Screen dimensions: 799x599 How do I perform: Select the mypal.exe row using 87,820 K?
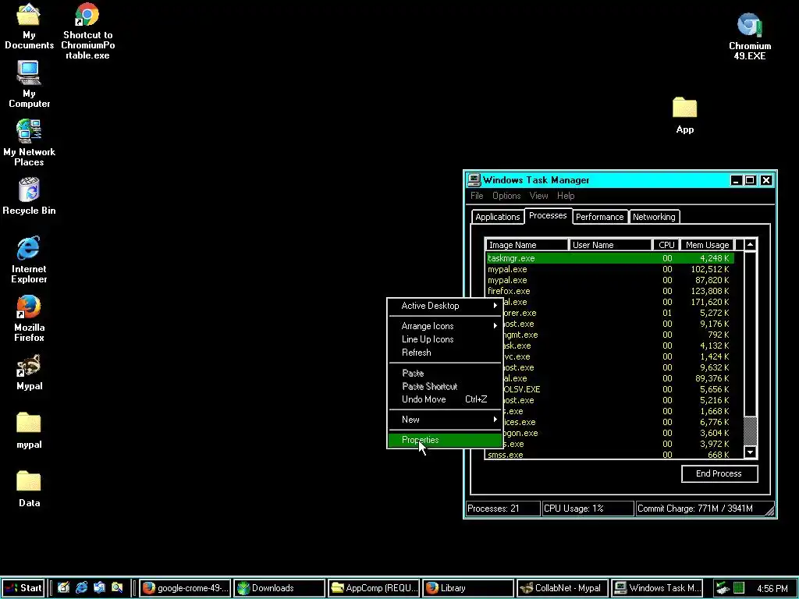pyautogui.click(x=610, y=280)
